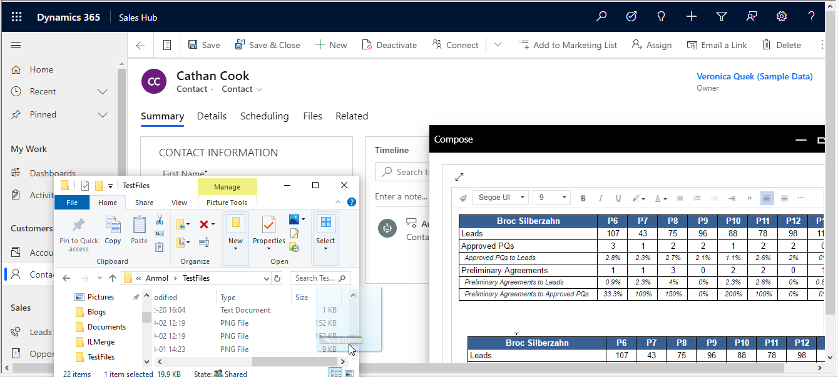
Task: Open advanced find funnel icon
Action: (722, 17)
